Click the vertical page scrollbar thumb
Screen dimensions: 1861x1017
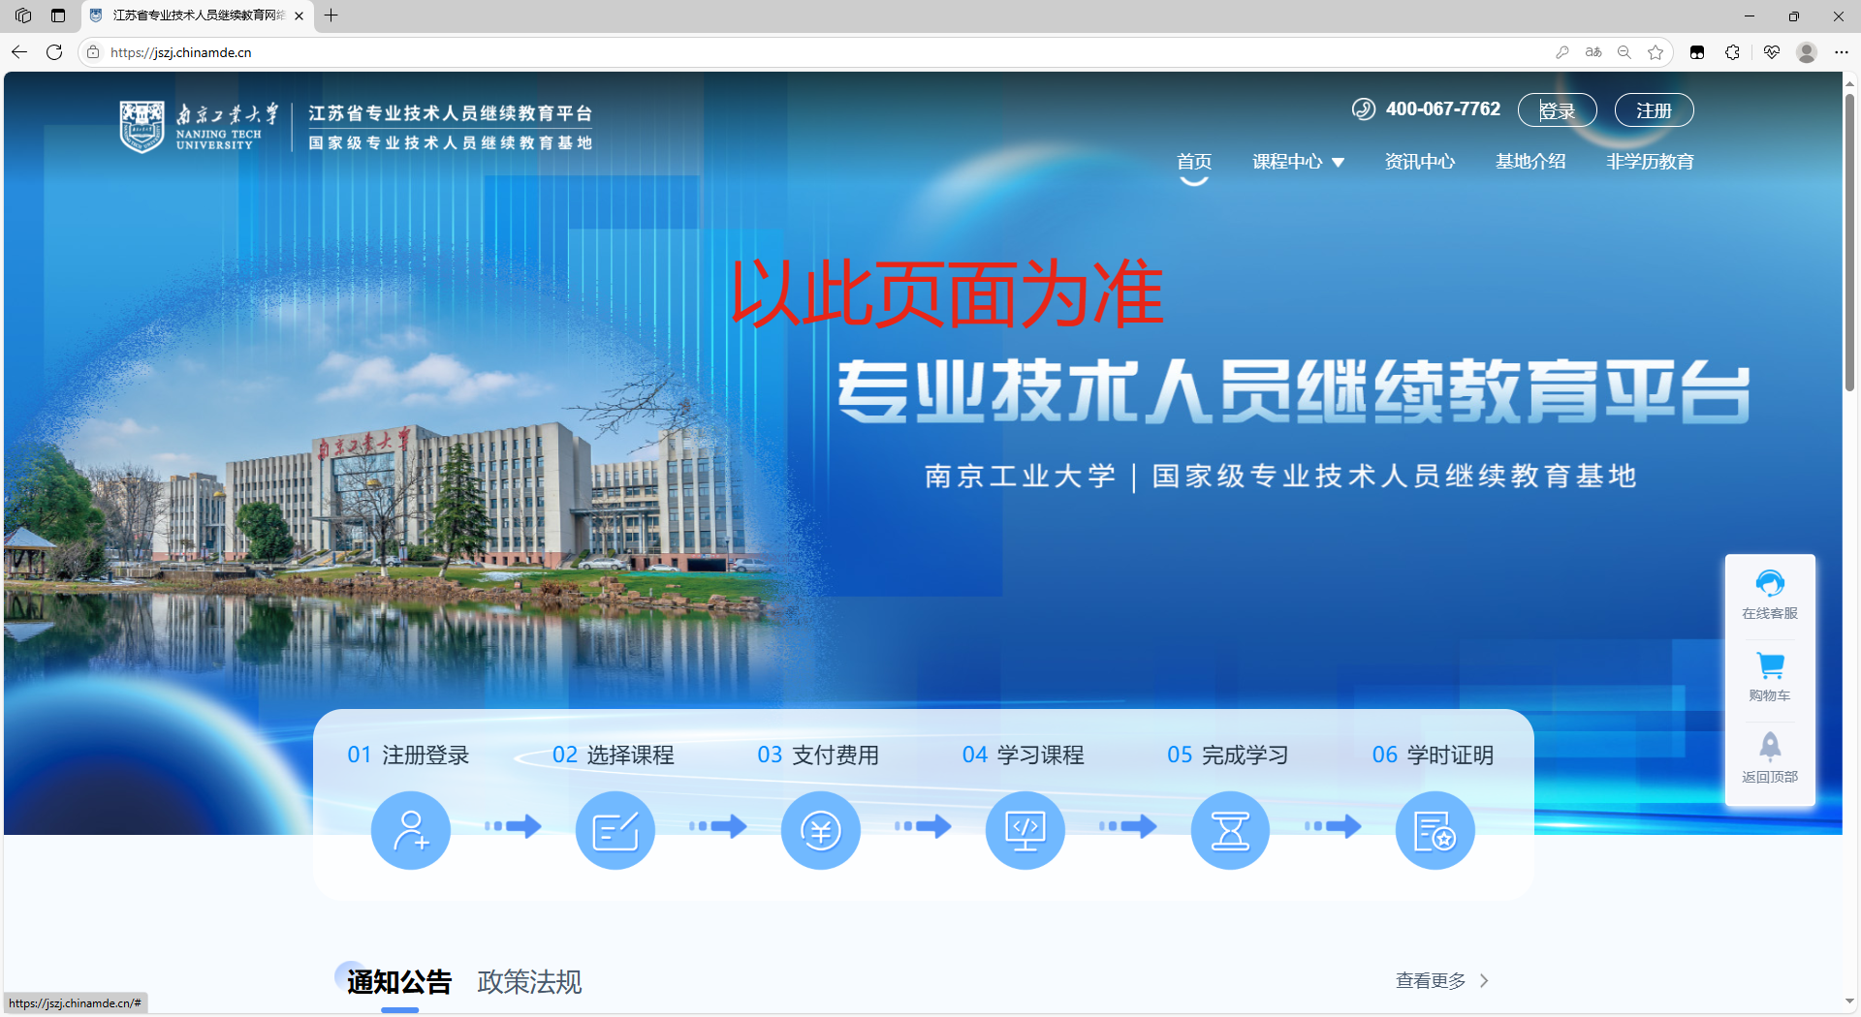tap(1850, 242)
